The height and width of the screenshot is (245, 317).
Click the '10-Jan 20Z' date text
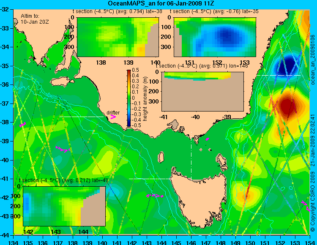[35, 22]
